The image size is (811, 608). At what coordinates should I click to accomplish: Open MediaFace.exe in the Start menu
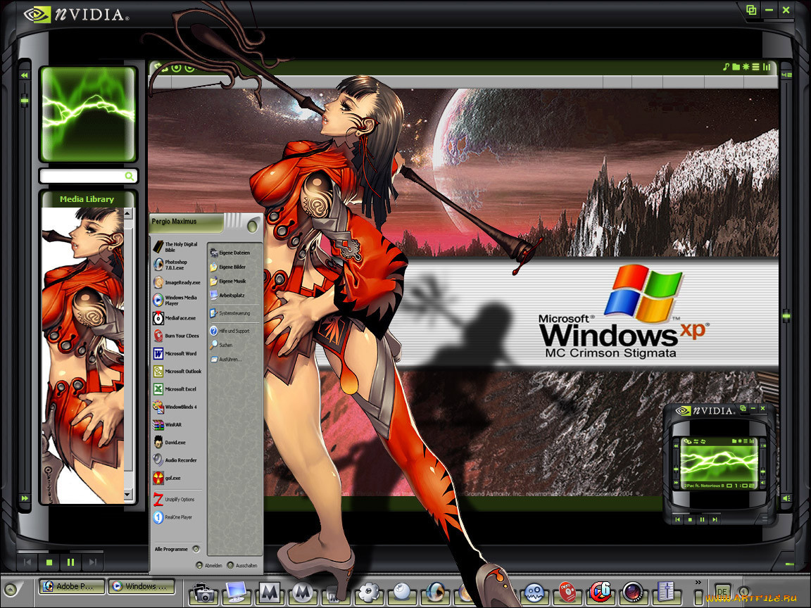[x=175, y=318]
